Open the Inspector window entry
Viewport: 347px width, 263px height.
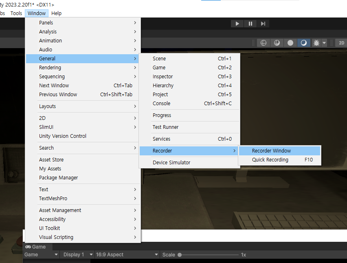(189, 76)
